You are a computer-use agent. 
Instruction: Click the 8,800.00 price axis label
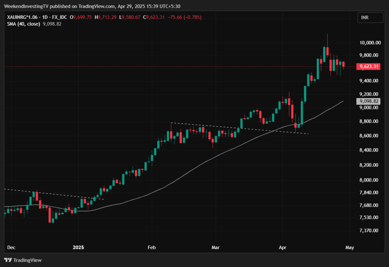369,121
